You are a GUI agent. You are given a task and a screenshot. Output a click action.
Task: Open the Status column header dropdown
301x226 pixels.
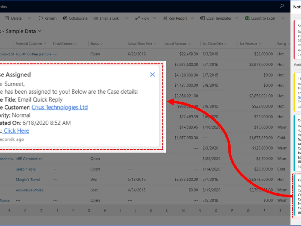point(101,43)
